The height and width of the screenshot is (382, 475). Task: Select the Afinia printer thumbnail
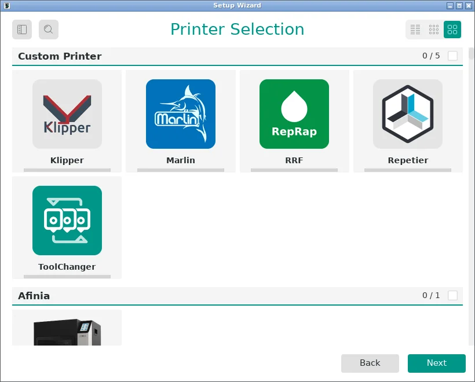click(x=67, y=332)
